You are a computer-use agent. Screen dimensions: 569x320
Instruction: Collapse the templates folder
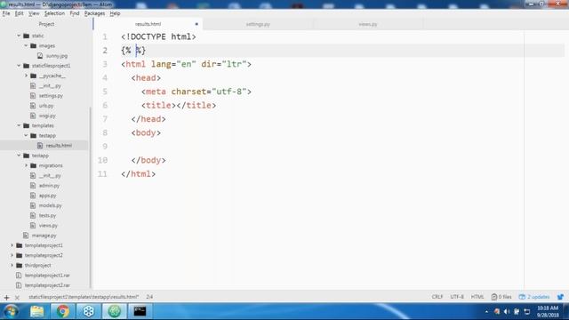pos(19,125)
